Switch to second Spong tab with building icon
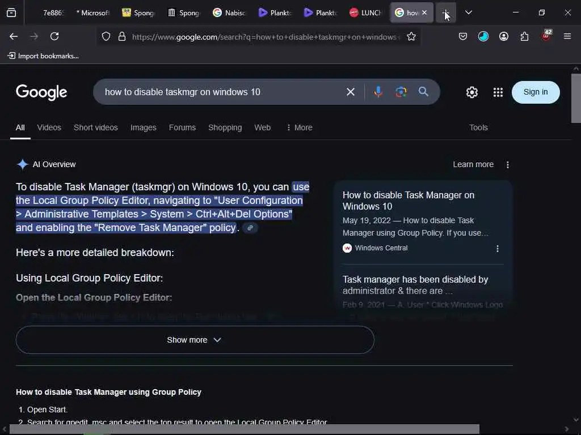 [183, 12]
